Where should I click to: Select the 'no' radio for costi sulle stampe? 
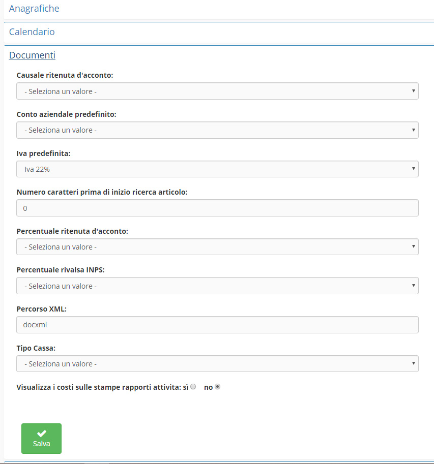click(x=218, y=387)
